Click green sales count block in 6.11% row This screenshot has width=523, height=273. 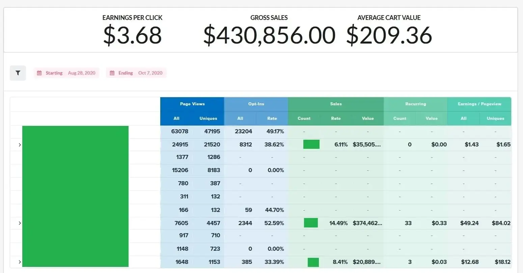pos(311,144)
